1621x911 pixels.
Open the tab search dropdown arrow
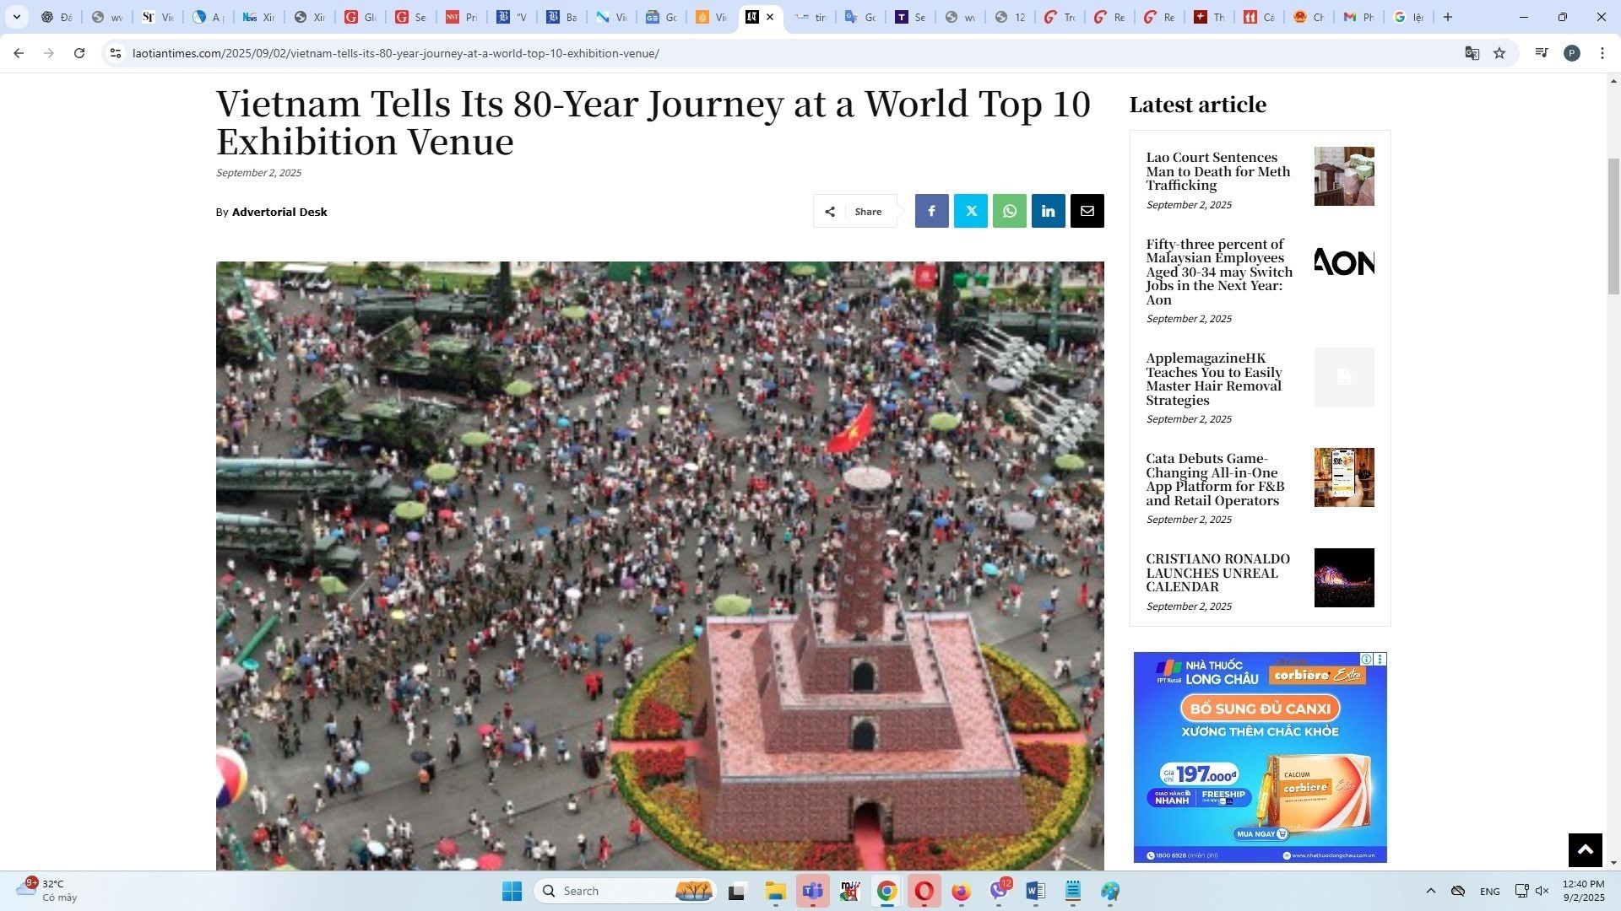coord(16,17)
